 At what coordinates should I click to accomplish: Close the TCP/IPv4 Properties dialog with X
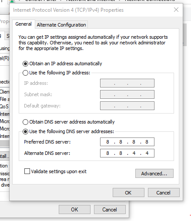coord(176,10)
